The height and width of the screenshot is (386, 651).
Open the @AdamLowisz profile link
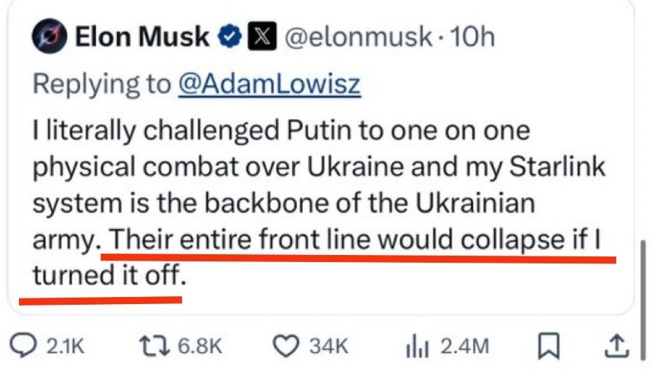[x=269, y=85]
